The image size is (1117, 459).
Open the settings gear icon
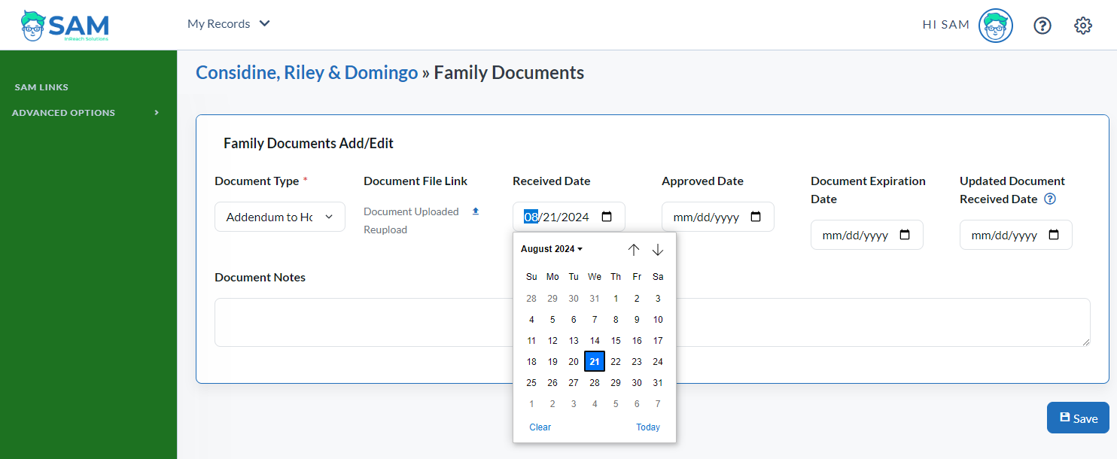click(x=1083, y=26)
